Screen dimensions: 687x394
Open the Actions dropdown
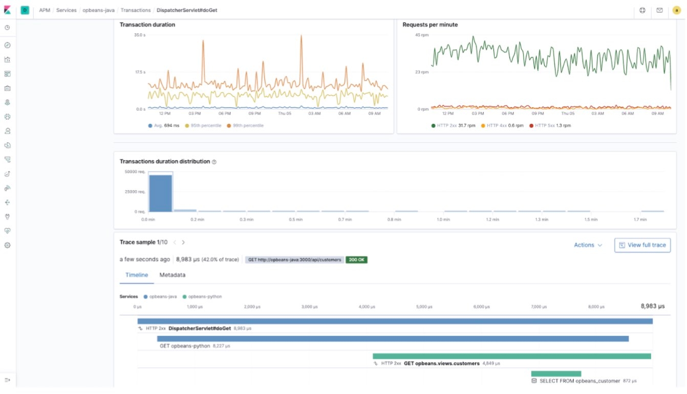click(588, 245)
